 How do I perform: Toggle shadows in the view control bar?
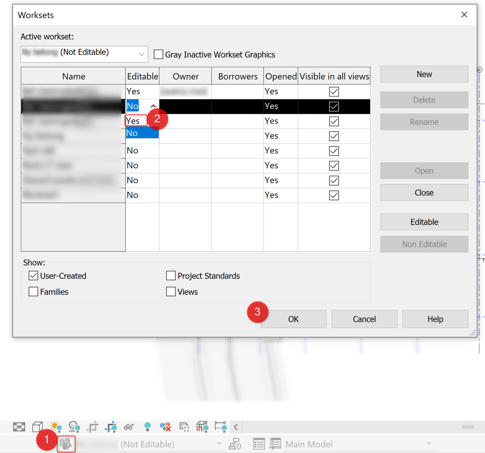(74, 426)
